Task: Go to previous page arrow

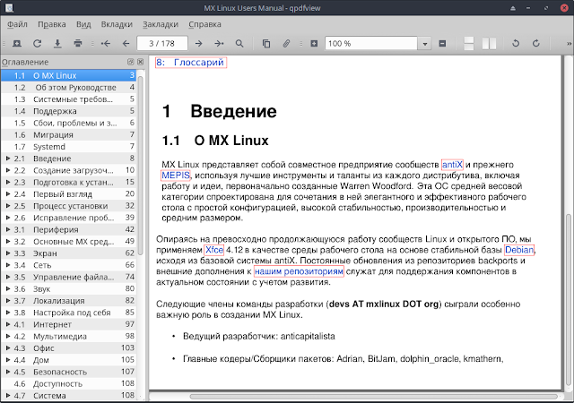Action: 126,44
